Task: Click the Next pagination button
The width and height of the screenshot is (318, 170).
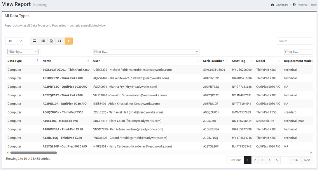Action: 307,160
